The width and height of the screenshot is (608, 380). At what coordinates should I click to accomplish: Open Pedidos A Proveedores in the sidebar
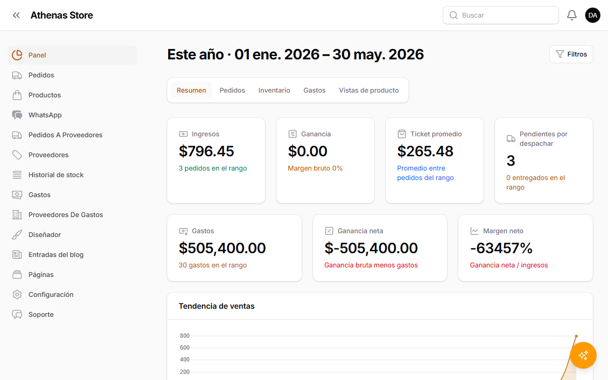[72, 135]
